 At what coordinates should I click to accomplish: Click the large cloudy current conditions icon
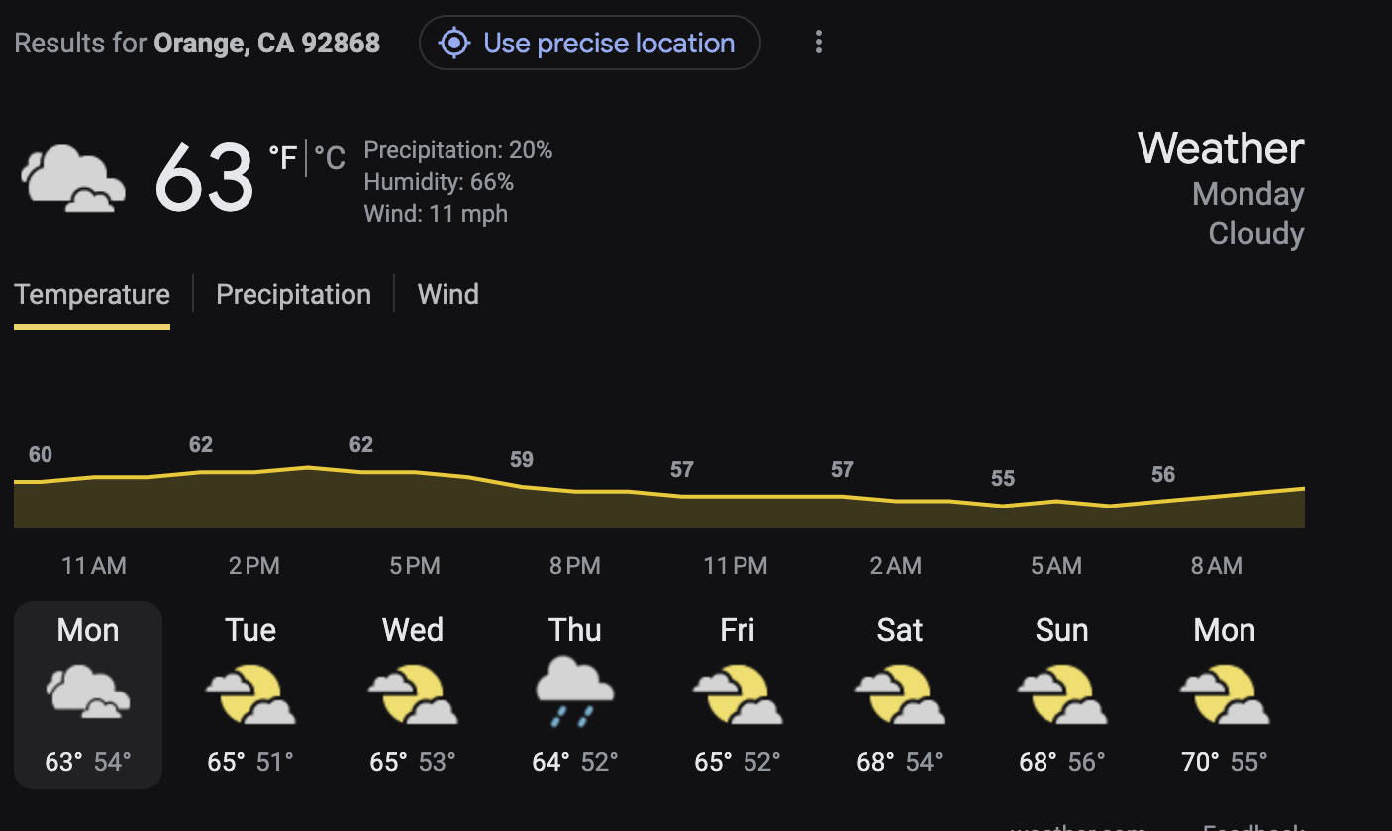point(73,178)
